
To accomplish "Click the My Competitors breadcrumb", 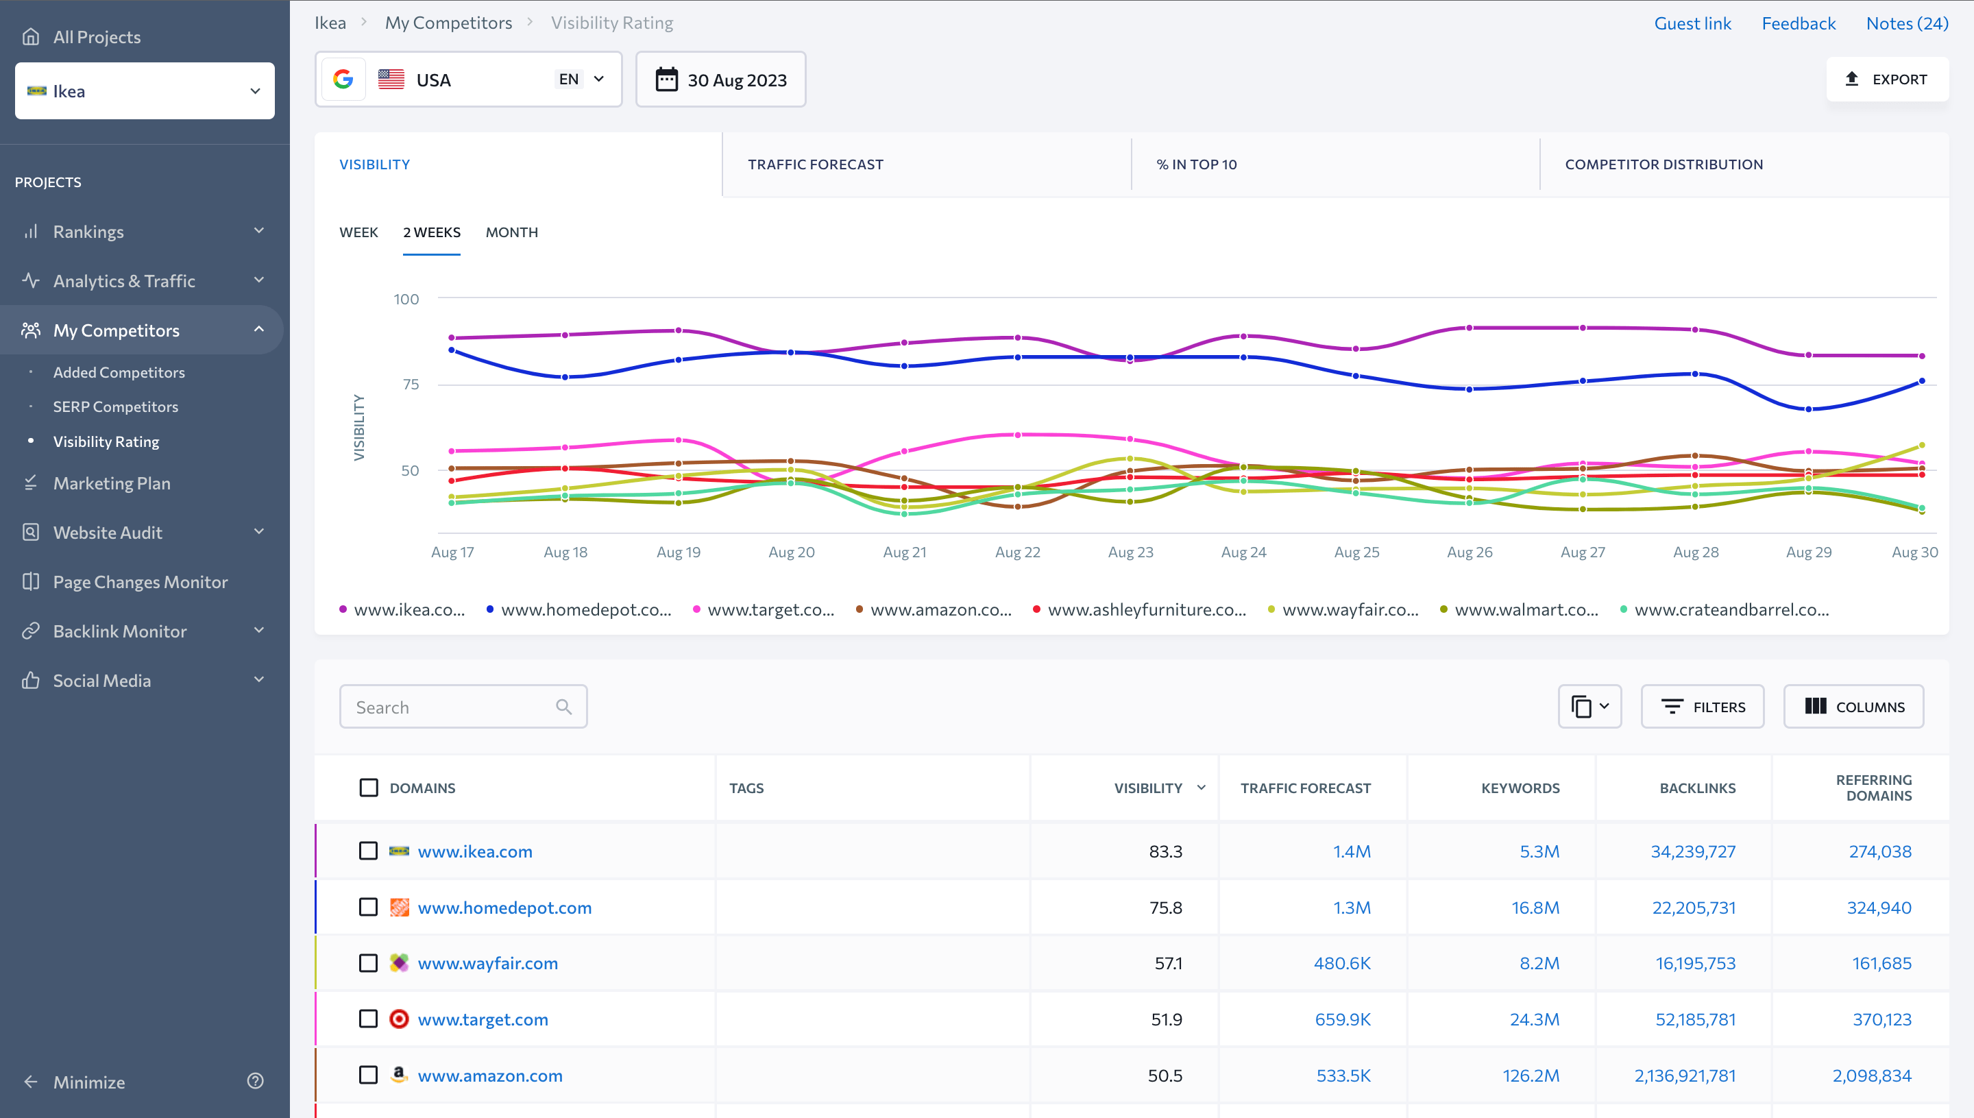I will [448, 22].
